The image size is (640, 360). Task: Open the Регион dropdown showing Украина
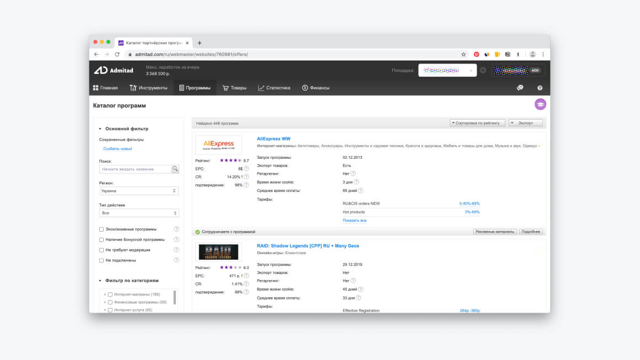(x=139, y=191)
